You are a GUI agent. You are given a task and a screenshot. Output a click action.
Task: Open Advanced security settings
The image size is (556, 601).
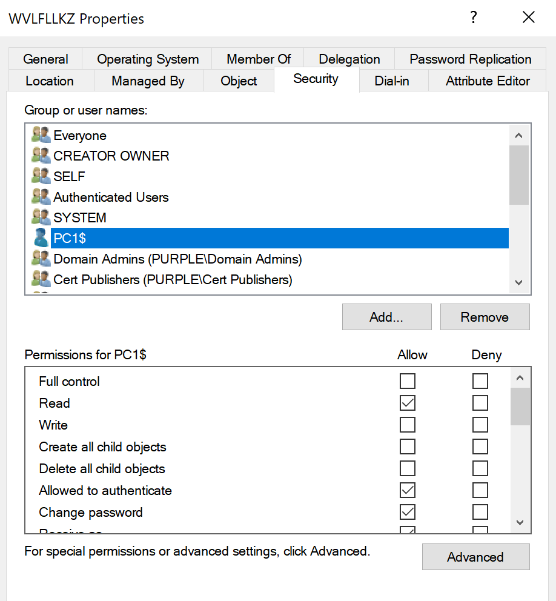[475, 557]
